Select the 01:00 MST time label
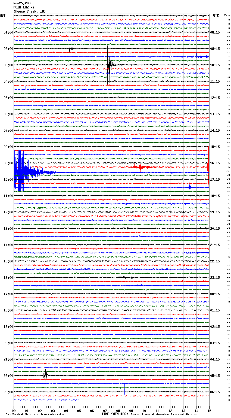This screenshot has width=231, height=418. (x=8, y=32)
